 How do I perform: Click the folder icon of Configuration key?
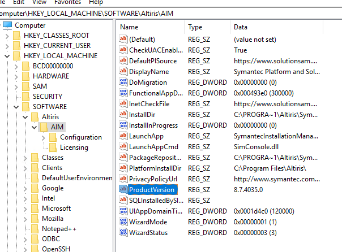(x=53, y=137)
